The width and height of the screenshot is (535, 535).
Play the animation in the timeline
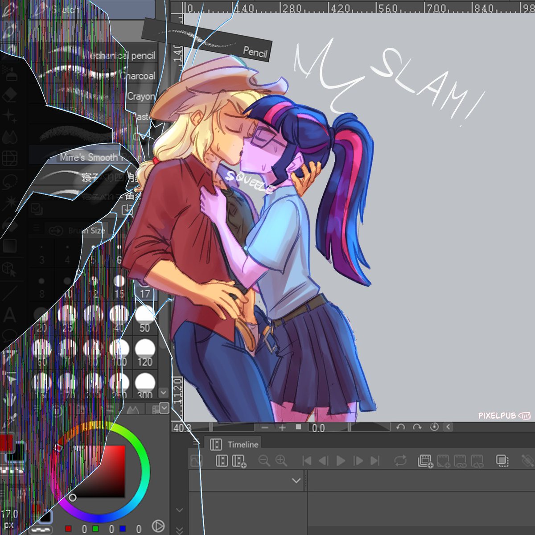pos(341,461)
